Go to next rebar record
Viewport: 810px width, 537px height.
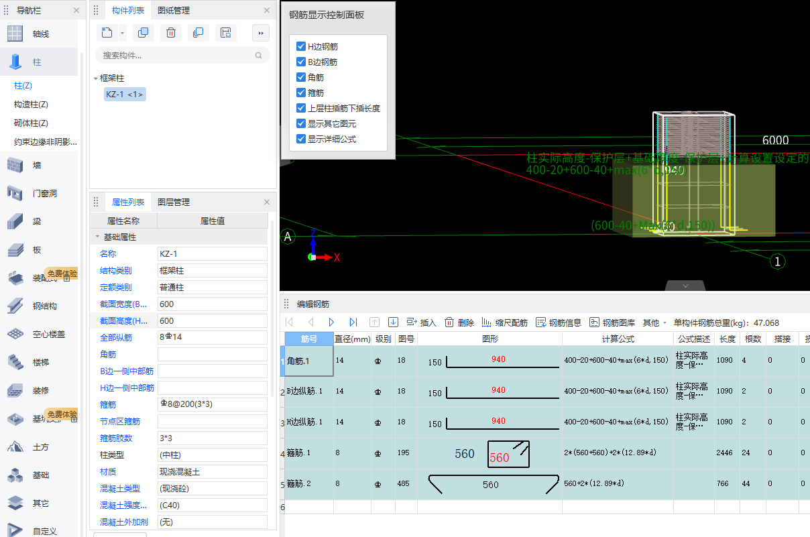pyautogui.click(x=331, y=322)
